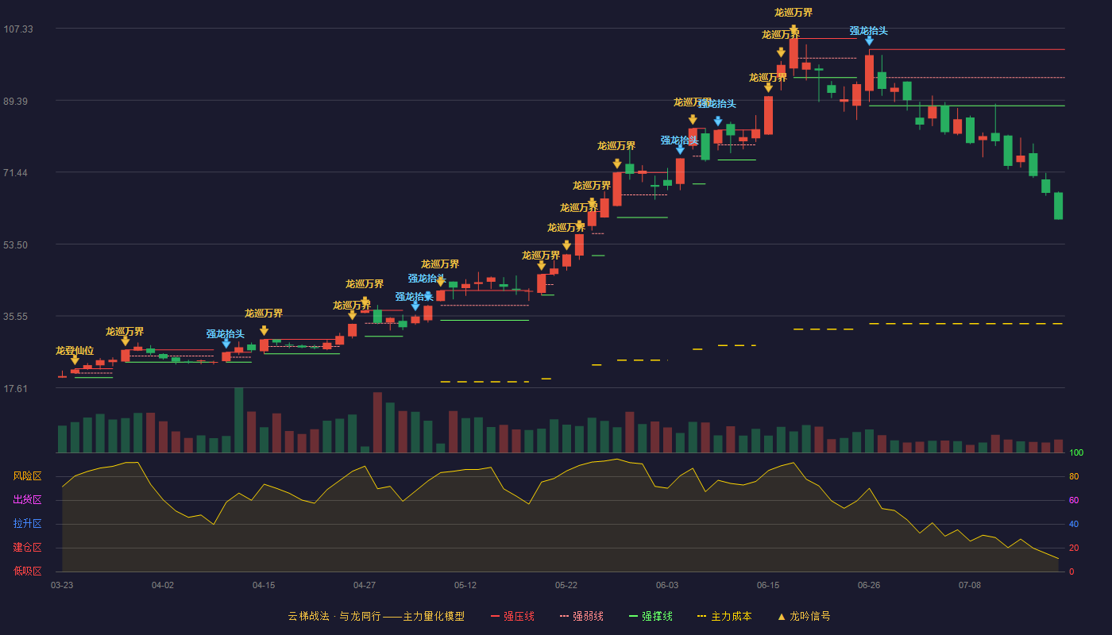Click the 05-22 date label
Image resolution: width=1112 pixels, height=635 pixels.
click(566, 585)
